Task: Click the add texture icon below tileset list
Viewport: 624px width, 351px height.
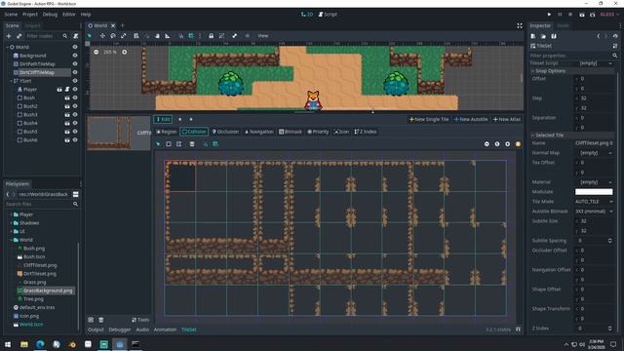Action: click(91, 320)
